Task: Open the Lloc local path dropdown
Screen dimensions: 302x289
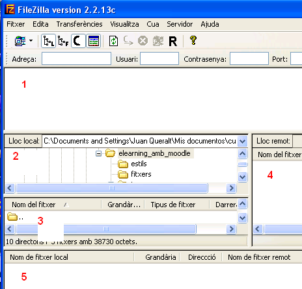Action: point(242,142)
